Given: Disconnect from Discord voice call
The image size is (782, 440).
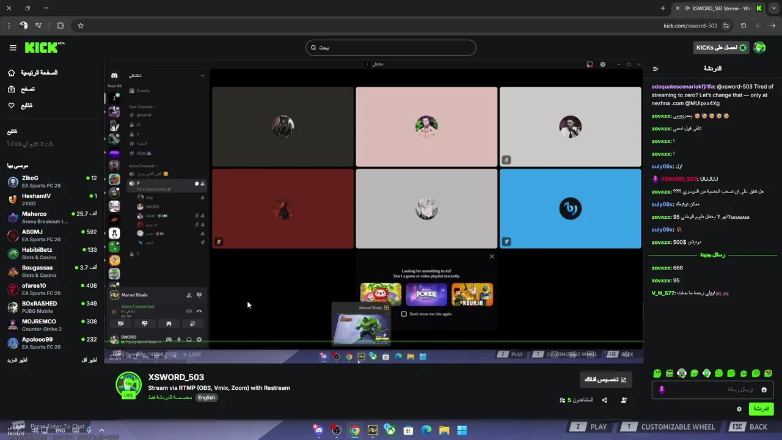Looking at the screenshot, I should (199, 312).
